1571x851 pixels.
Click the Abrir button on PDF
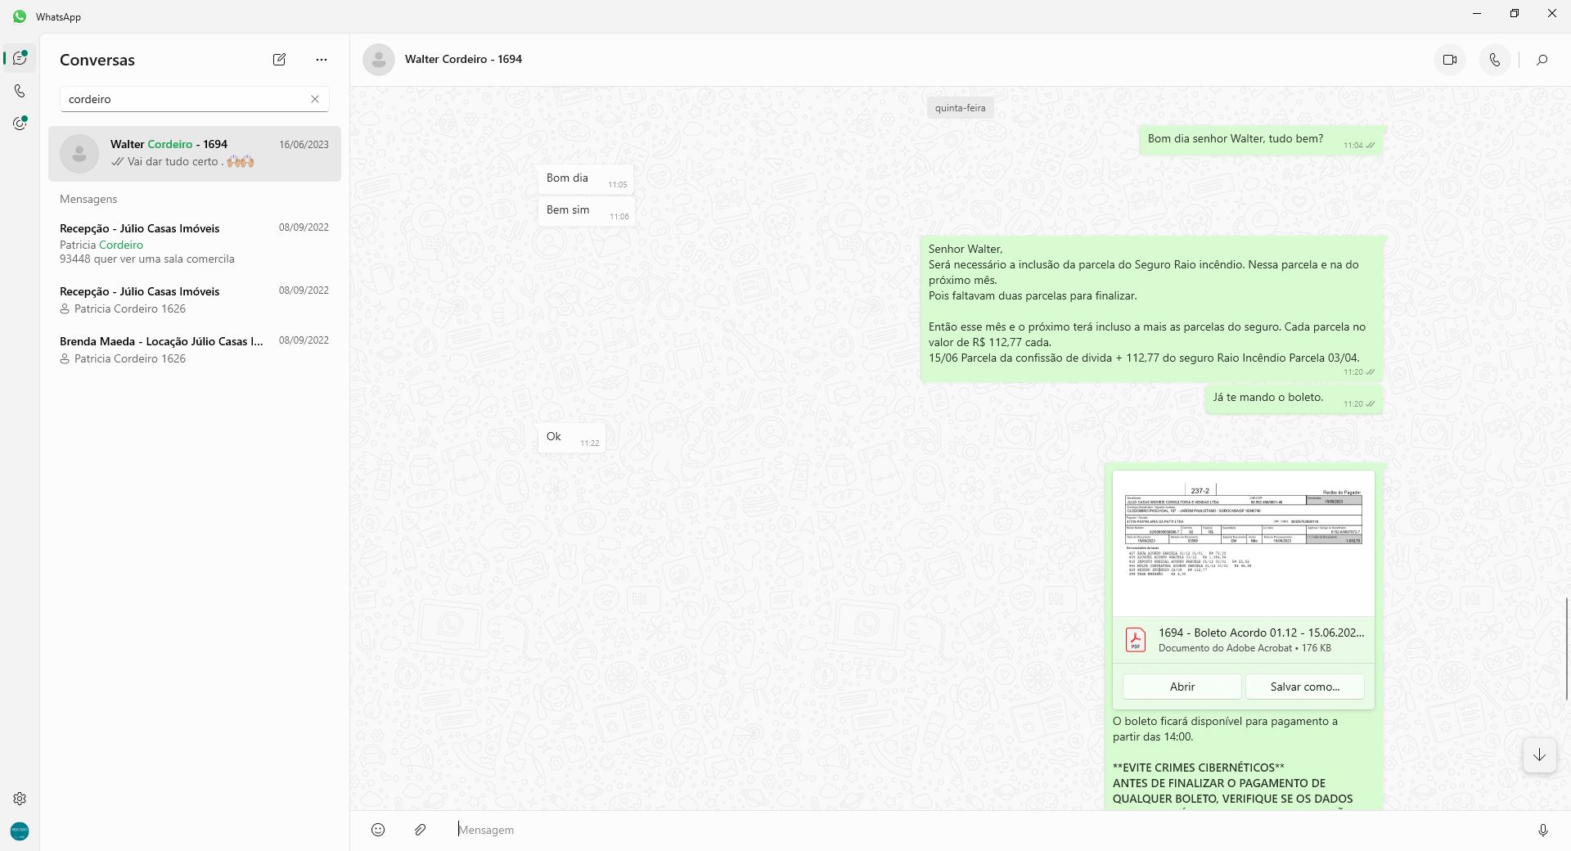pos(1182,687)
